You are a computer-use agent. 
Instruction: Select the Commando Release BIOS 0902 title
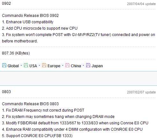(x=30, y=16)
